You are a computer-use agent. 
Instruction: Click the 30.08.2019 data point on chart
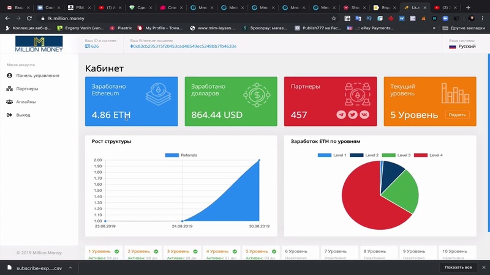pyautogui.click(x=259, y=160)
